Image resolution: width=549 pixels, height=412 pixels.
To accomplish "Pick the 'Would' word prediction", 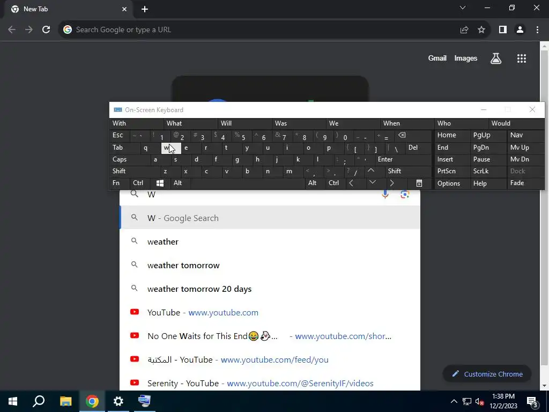I will (x=516, y=123).
